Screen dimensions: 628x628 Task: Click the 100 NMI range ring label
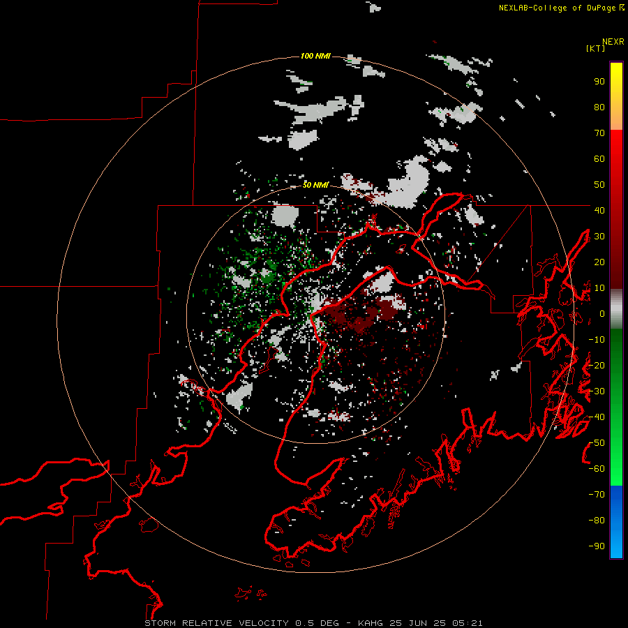click(315, 56)
